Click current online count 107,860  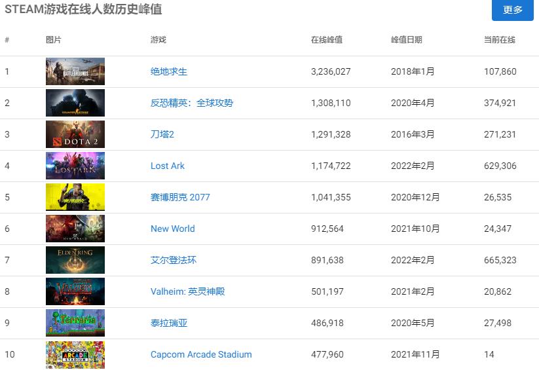[x=500, y=71]
